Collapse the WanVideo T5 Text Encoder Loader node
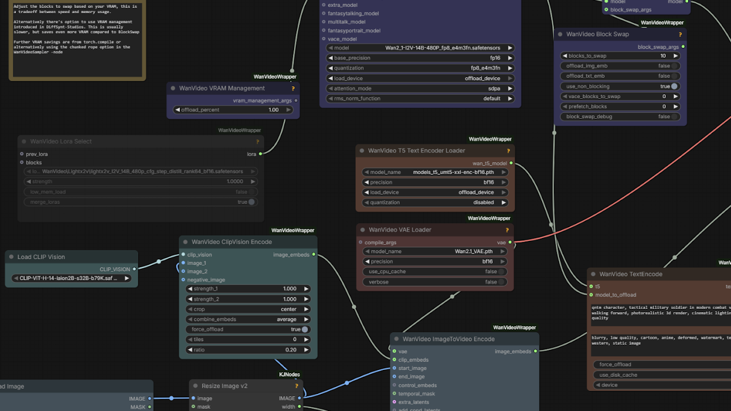Viewport: 731px width, 411px height. coord(362,151)
